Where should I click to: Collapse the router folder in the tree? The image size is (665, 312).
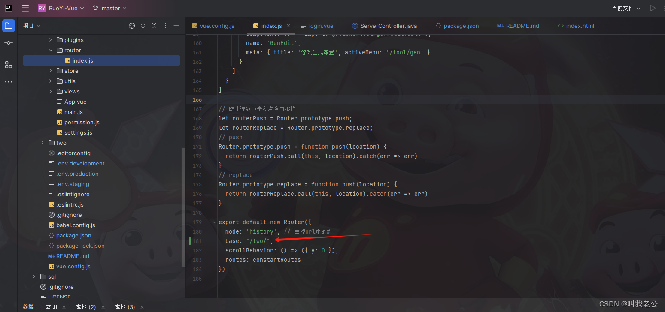pyautogui.click(x=51, y=50)
